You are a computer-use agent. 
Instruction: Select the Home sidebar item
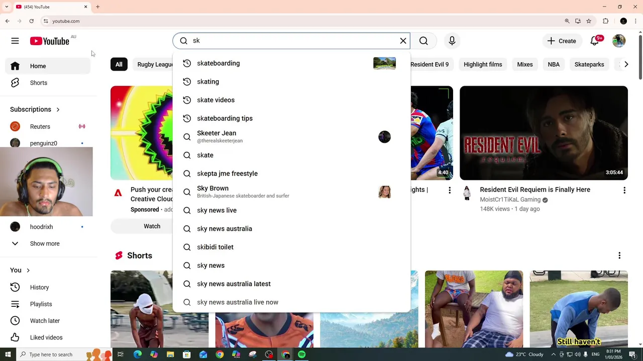tap(48, 66)
